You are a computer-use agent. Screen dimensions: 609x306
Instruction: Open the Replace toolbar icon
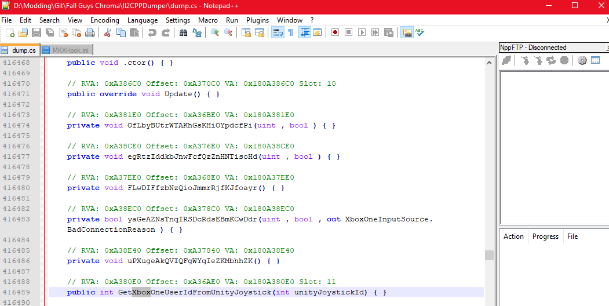click(197, 33)
